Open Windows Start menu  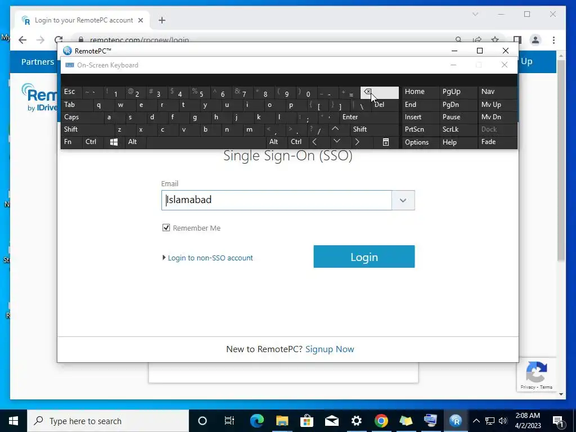13,421
